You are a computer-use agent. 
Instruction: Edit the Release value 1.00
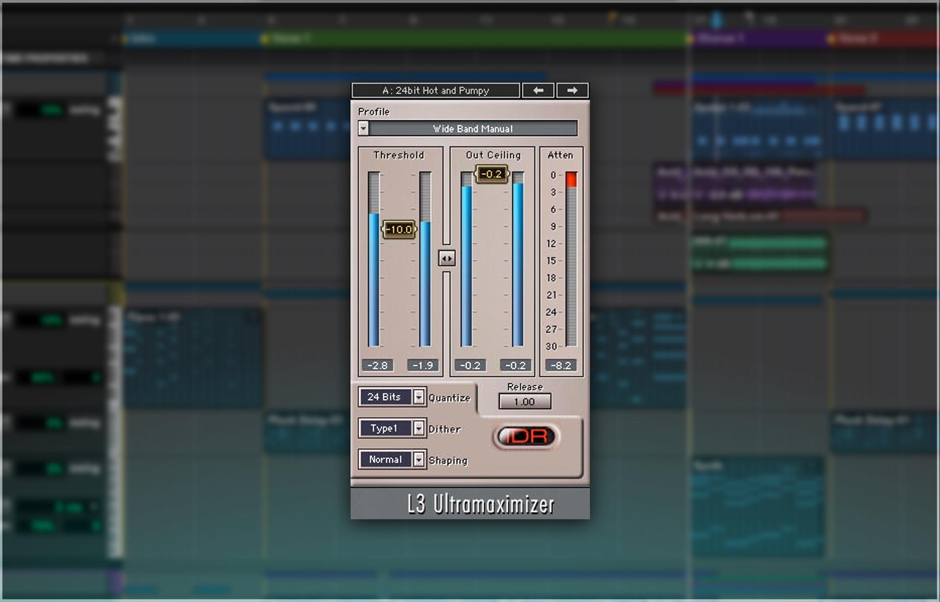pyautogui.click(x=524, y=402)
